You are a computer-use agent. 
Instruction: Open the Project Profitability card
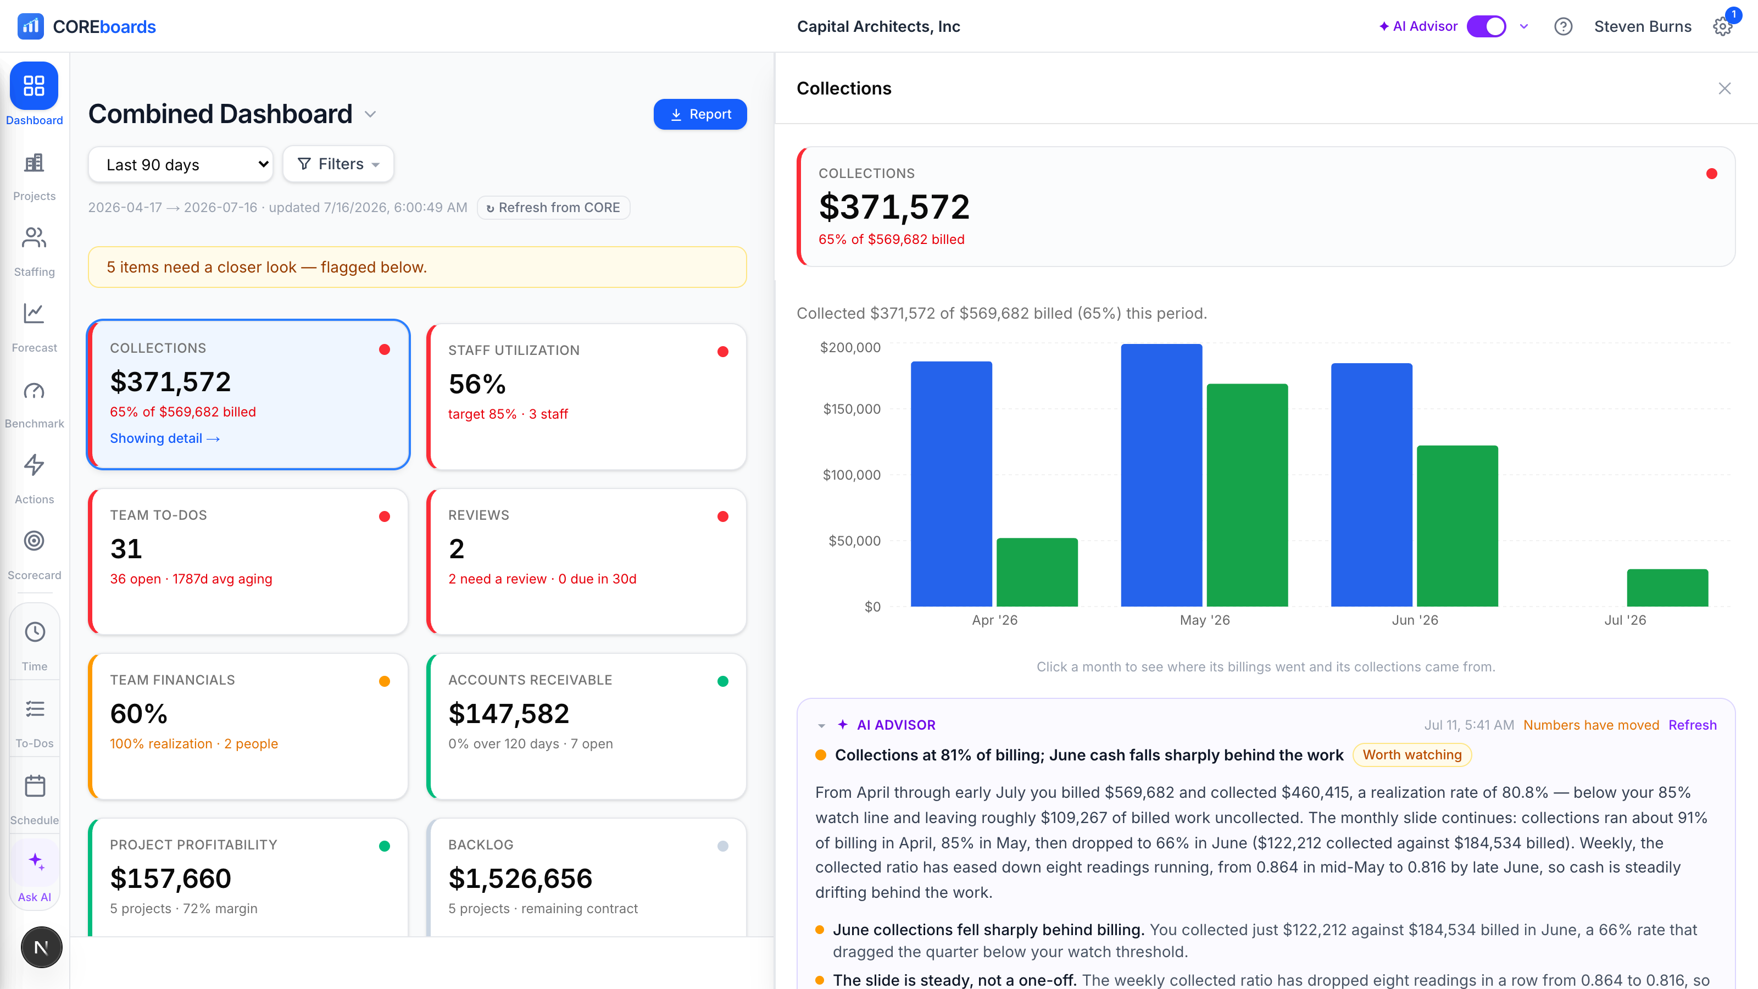[248, 877]
